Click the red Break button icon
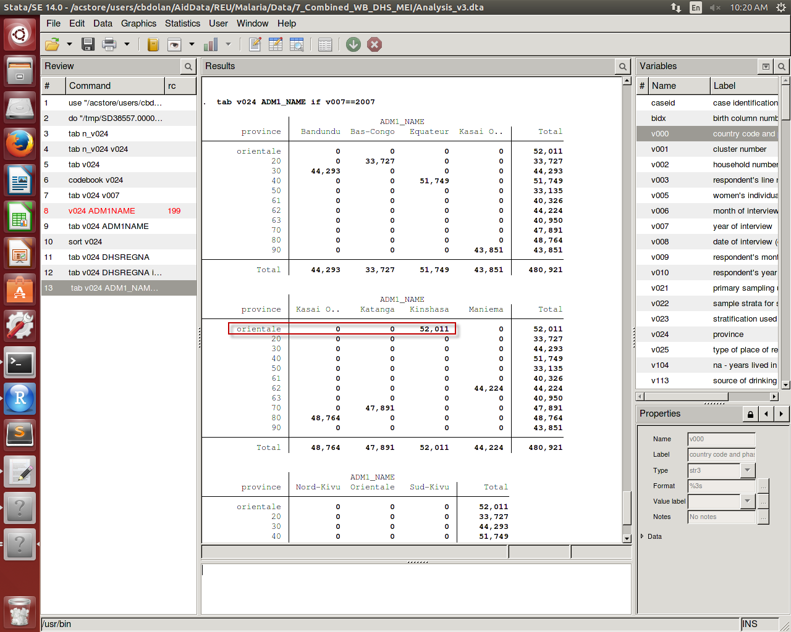The width and height of the screenshot is (791, 632). tap(374, 44)
